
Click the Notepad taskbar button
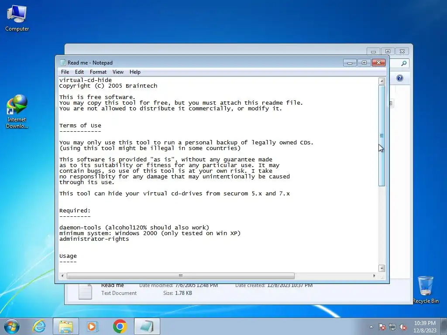pyautogui.click(x=147, y=326)
